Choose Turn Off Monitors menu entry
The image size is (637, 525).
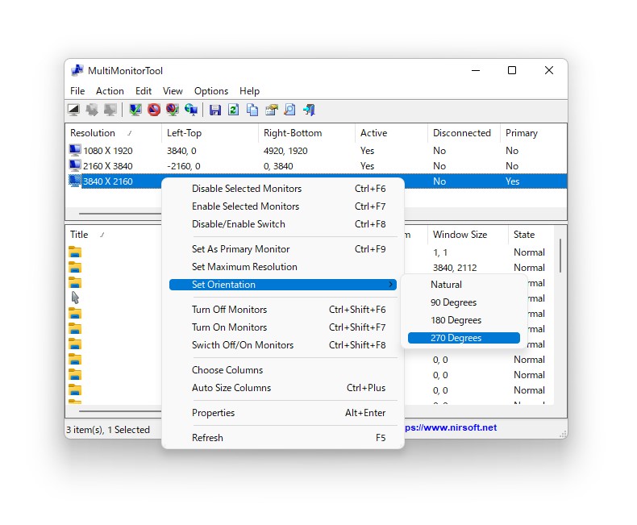tap(283, 310)
